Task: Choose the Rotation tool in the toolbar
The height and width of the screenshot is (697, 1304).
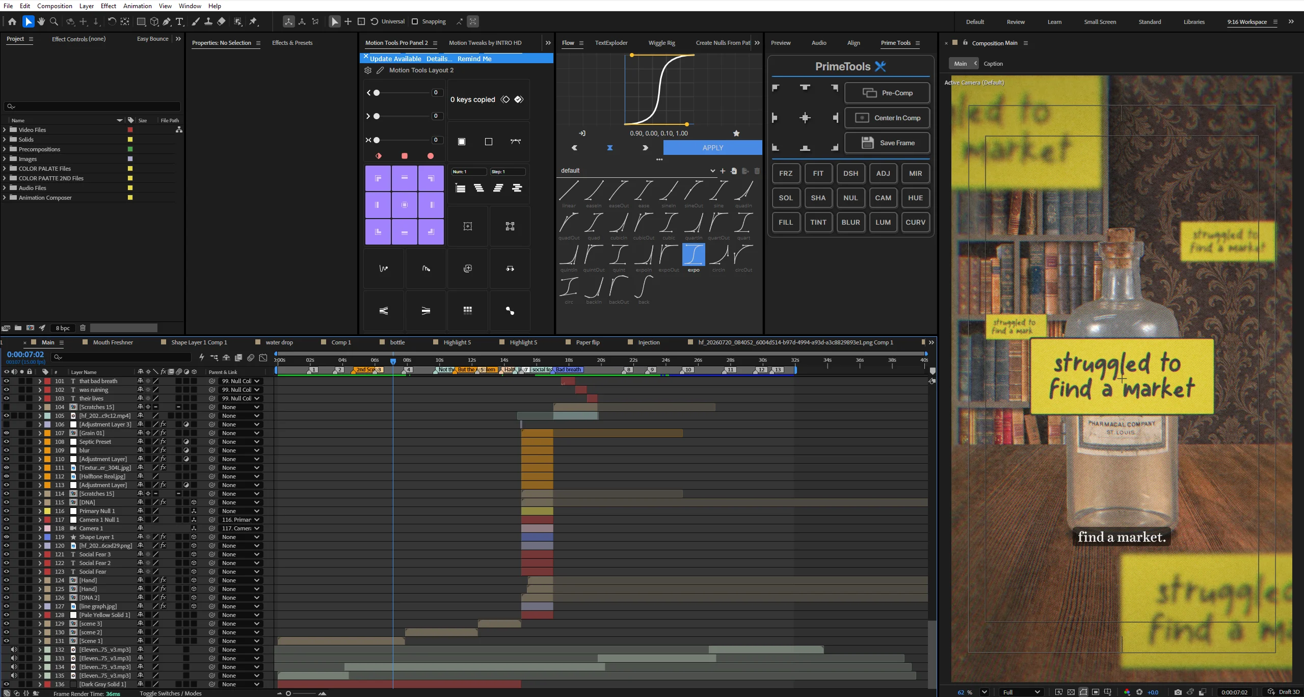Action: (112, 21)
